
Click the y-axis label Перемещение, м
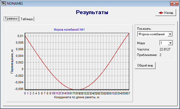coord(12,62)
